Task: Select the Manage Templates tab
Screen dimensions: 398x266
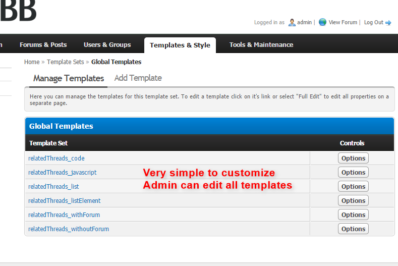Action: (x=69, y=79)
